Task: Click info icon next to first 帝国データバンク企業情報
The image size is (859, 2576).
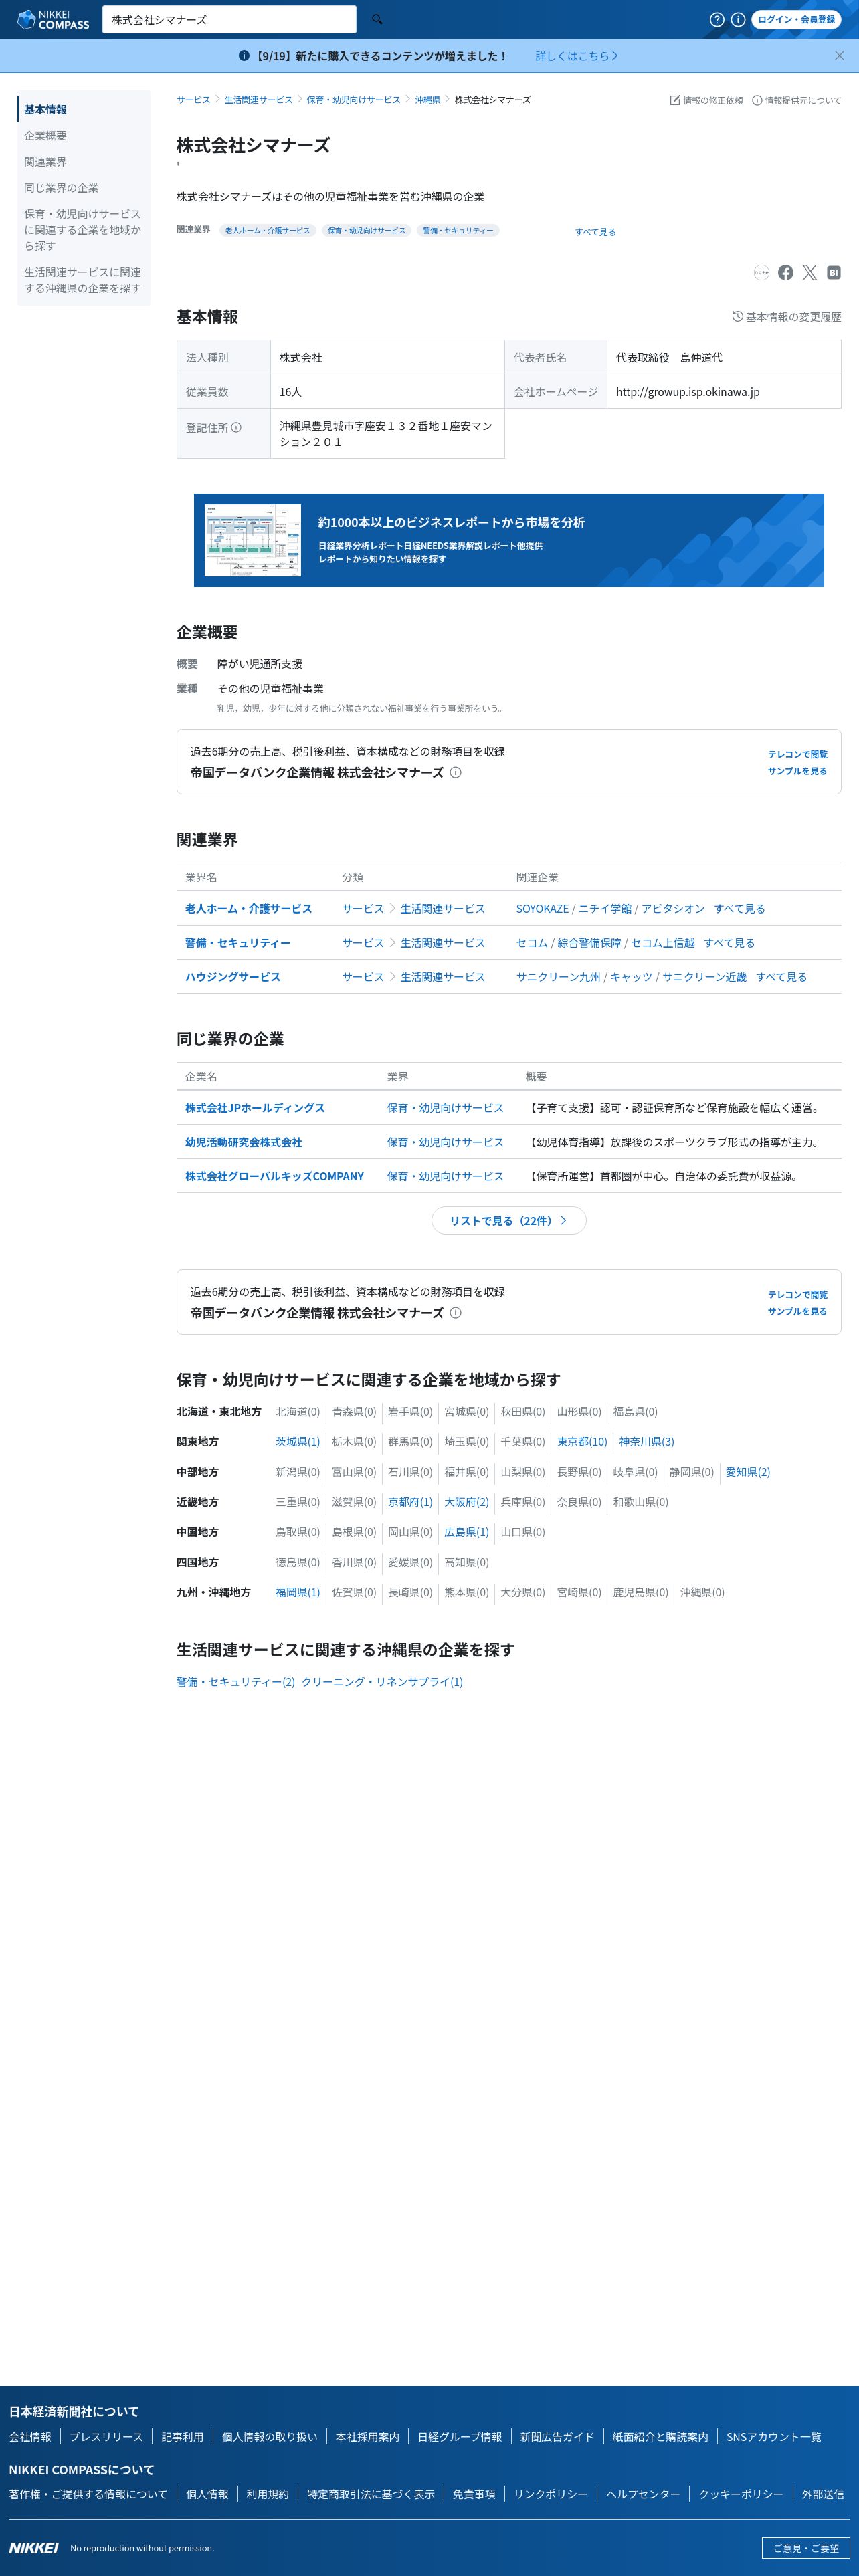Action: click(455, 773)
